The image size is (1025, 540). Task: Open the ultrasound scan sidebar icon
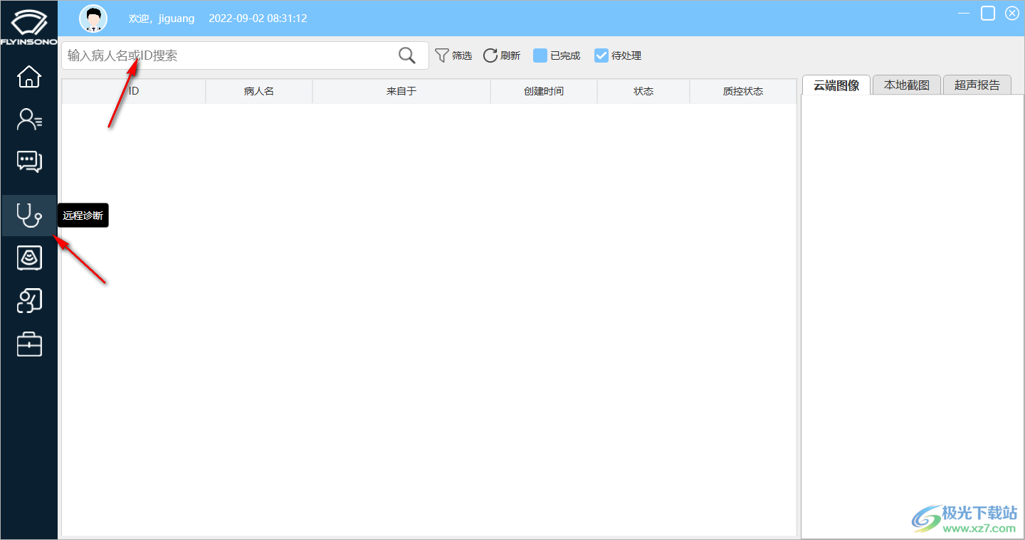click(29, 258)
